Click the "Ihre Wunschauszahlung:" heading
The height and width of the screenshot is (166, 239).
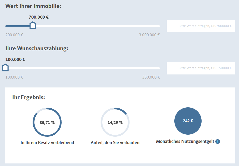37,48
